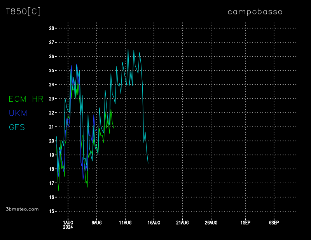Click the 15 value on y-axis

pos(51,212)
